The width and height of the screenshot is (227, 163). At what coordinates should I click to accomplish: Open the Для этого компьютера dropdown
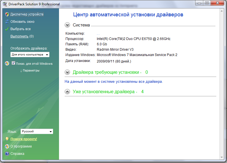tap(30, 55)
